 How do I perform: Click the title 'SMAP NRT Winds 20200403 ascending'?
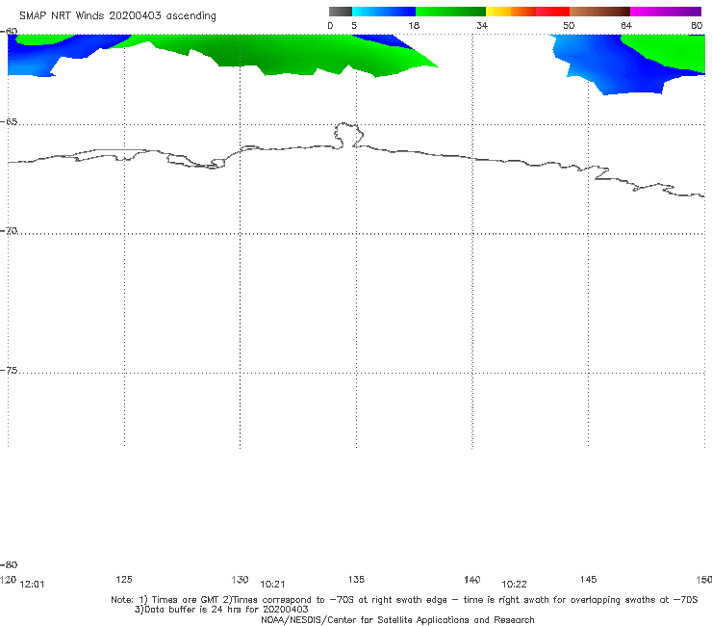coord(117,16)
